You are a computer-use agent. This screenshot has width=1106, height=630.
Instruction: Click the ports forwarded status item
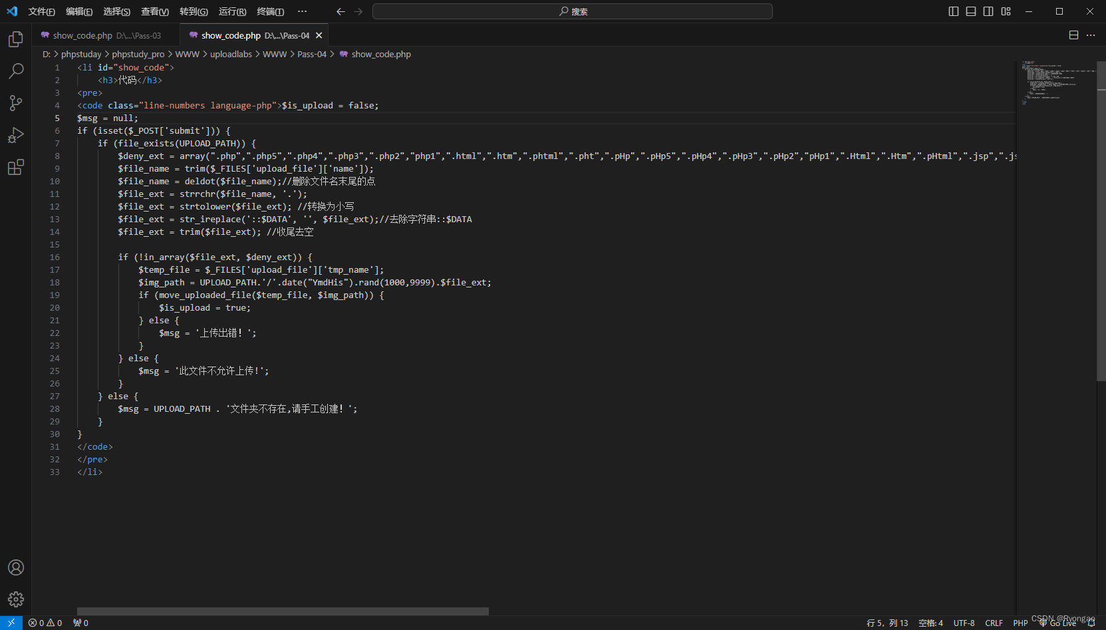click(x=80, y=623)
